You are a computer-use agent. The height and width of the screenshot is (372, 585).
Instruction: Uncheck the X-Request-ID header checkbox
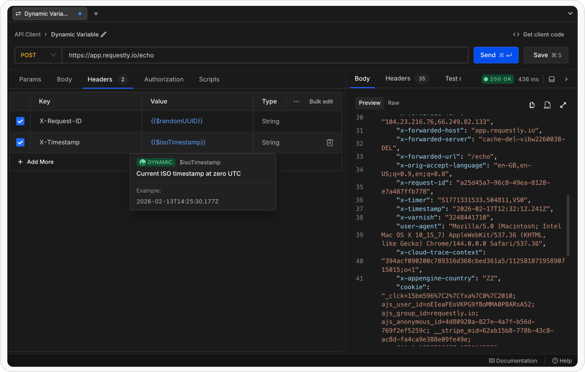tap(21, 121)
